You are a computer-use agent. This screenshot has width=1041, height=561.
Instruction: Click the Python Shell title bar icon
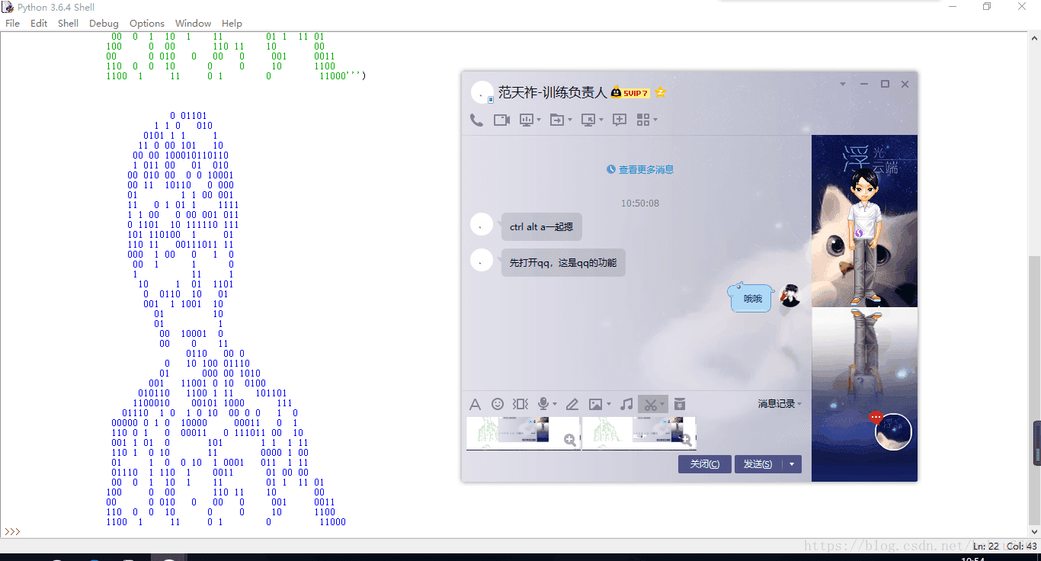(x=8, y=7)
